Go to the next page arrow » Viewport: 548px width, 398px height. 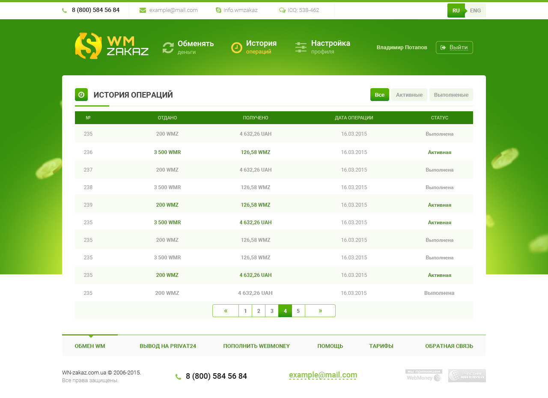point(320,311)
